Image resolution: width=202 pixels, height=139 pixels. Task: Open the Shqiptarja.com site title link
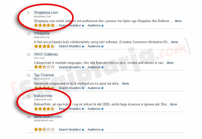46,13
